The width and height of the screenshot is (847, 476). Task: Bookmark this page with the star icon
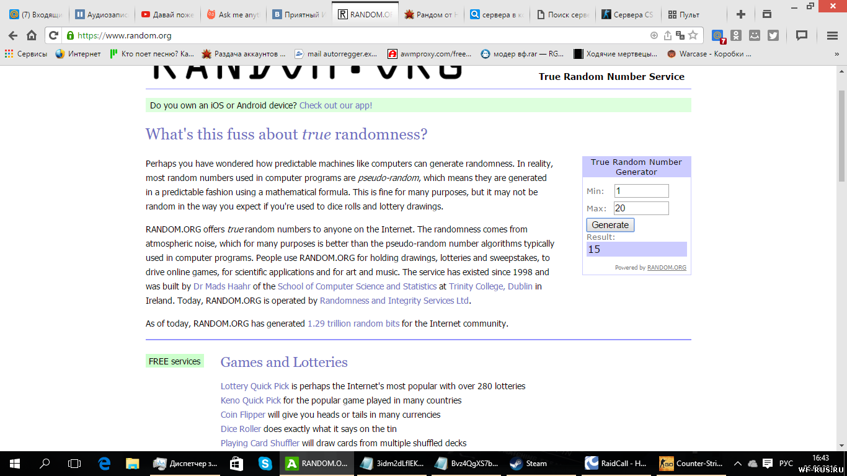(x=693, y=35)
